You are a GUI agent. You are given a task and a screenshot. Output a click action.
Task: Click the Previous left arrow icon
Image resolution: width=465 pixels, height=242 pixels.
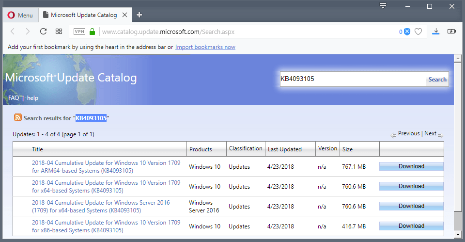393,135
